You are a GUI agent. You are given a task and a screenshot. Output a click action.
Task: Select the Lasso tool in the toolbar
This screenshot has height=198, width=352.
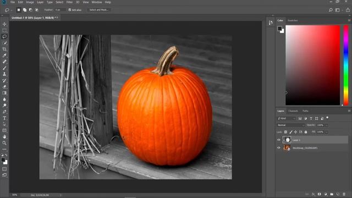[4, 36]
